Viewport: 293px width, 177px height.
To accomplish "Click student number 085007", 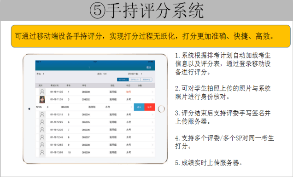I will point(86,137).
